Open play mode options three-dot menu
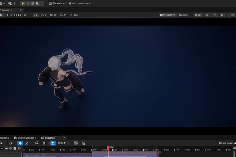Viewport: 236px width, 157px height. coord(42,3)
